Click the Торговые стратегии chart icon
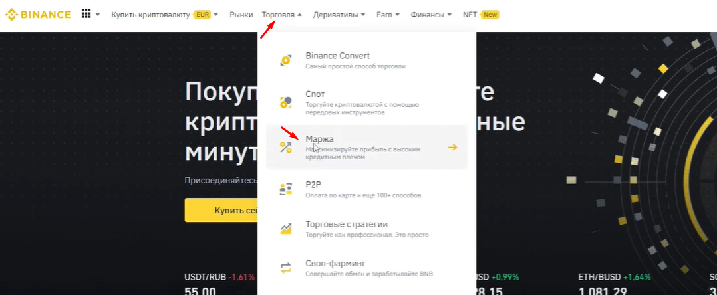Screen dimensions: 717x295 (x=286, y=229)
